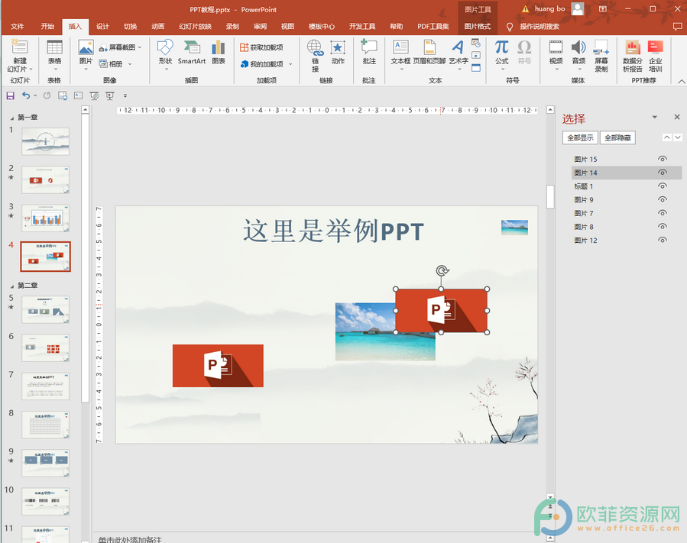Hide the 图片 12 object
This screenshot has height=543, width=687.
pos(663,241)
